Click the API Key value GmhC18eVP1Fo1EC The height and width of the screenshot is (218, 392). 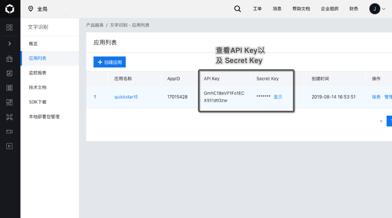224,93
